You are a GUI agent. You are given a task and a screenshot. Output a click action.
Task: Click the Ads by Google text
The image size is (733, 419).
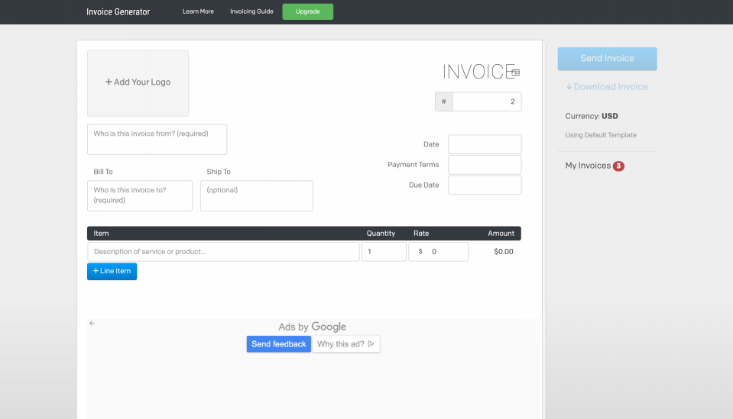313,327
